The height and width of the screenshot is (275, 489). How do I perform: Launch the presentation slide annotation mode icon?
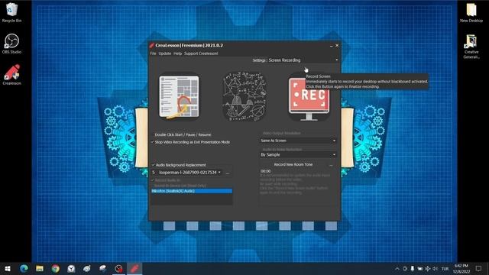[179, 97]
